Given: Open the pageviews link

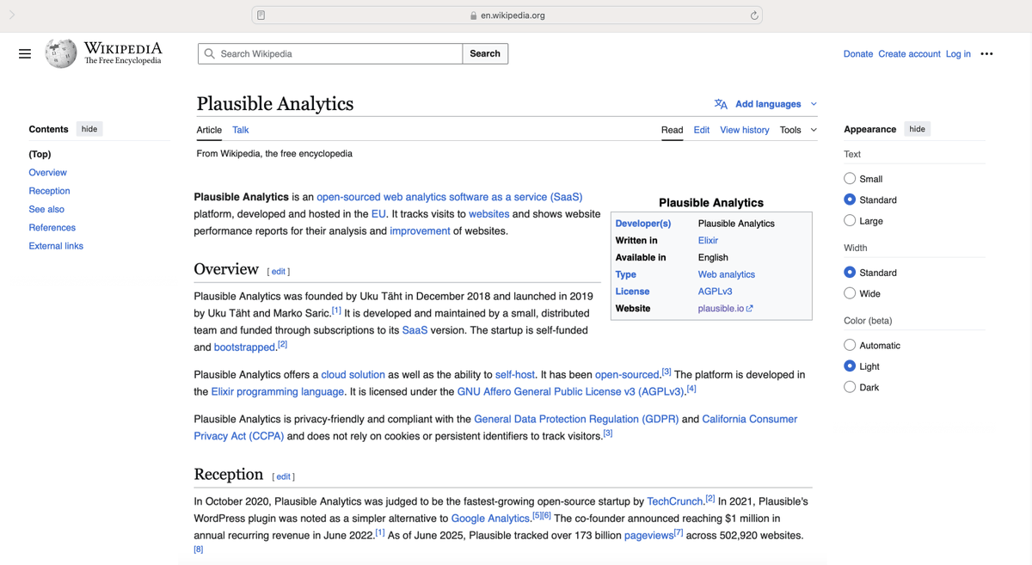Looking at the screenshot, I should point(648,535).
